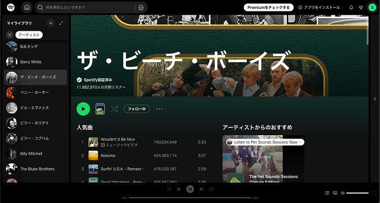Click the plus icon in マイライブラリ

click(51, 23)
